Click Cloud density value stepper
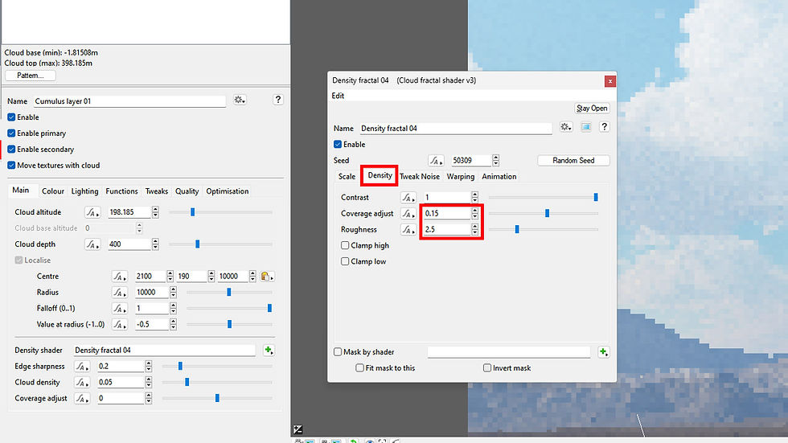 tap(149, 382)
